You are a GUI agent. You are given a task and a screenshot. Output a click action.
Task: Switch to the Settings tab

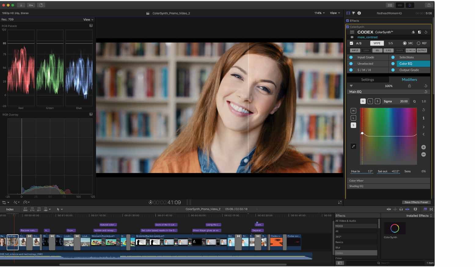367,80
